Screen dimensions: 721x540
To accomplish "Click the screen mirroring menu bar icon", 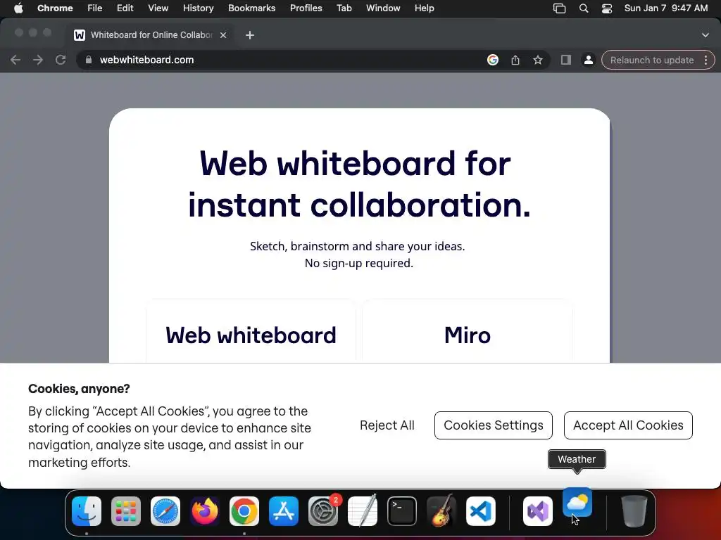I will 559,8.
